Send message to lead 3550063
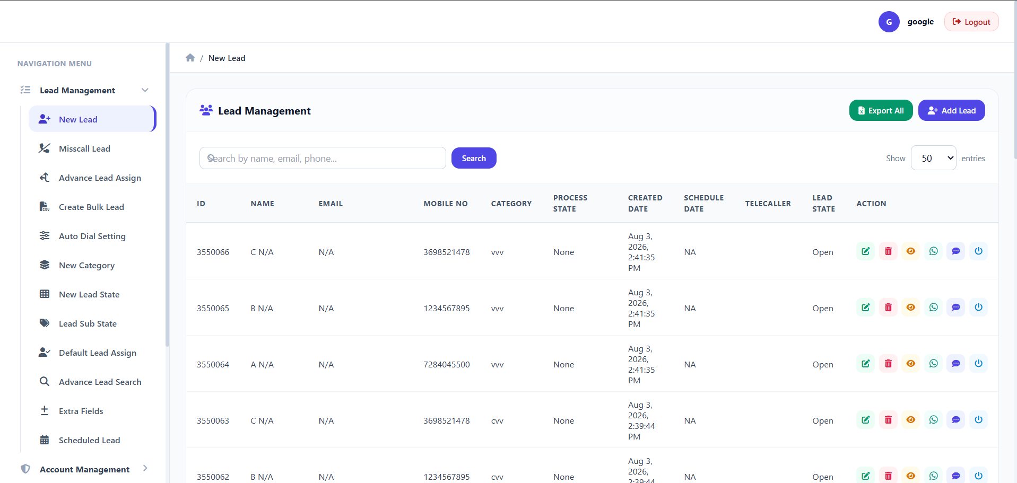This screenshot has height=483, width=1017. point(956,420)
